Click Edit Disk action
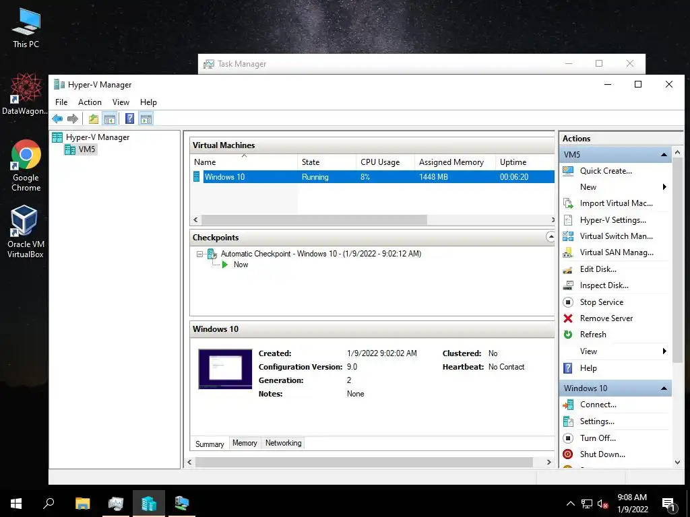Screen dimensions: 690x517 point(598,269)
